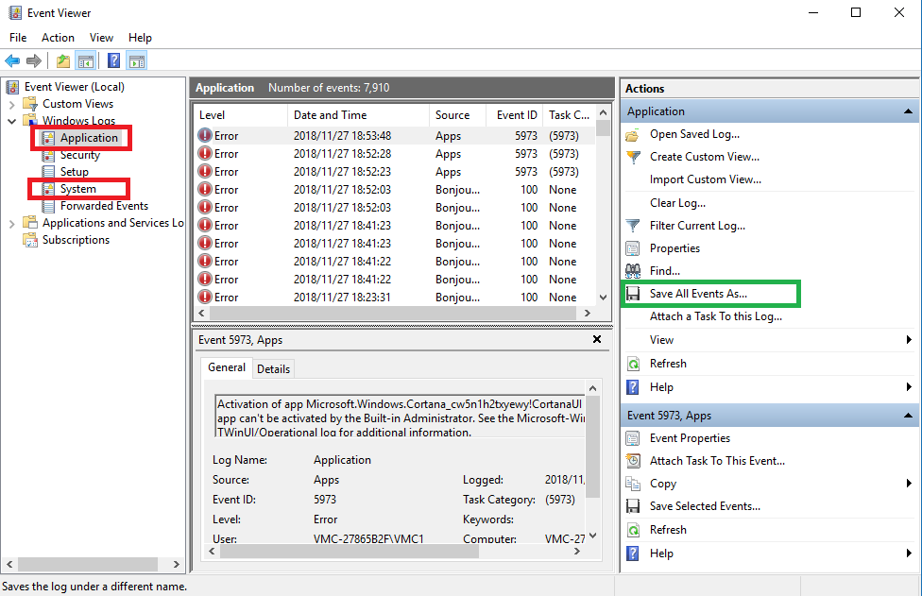Viewport: 922px width, 596px height.
Task: Click the Up one level folder icon
Action: [x=63, y=60]
